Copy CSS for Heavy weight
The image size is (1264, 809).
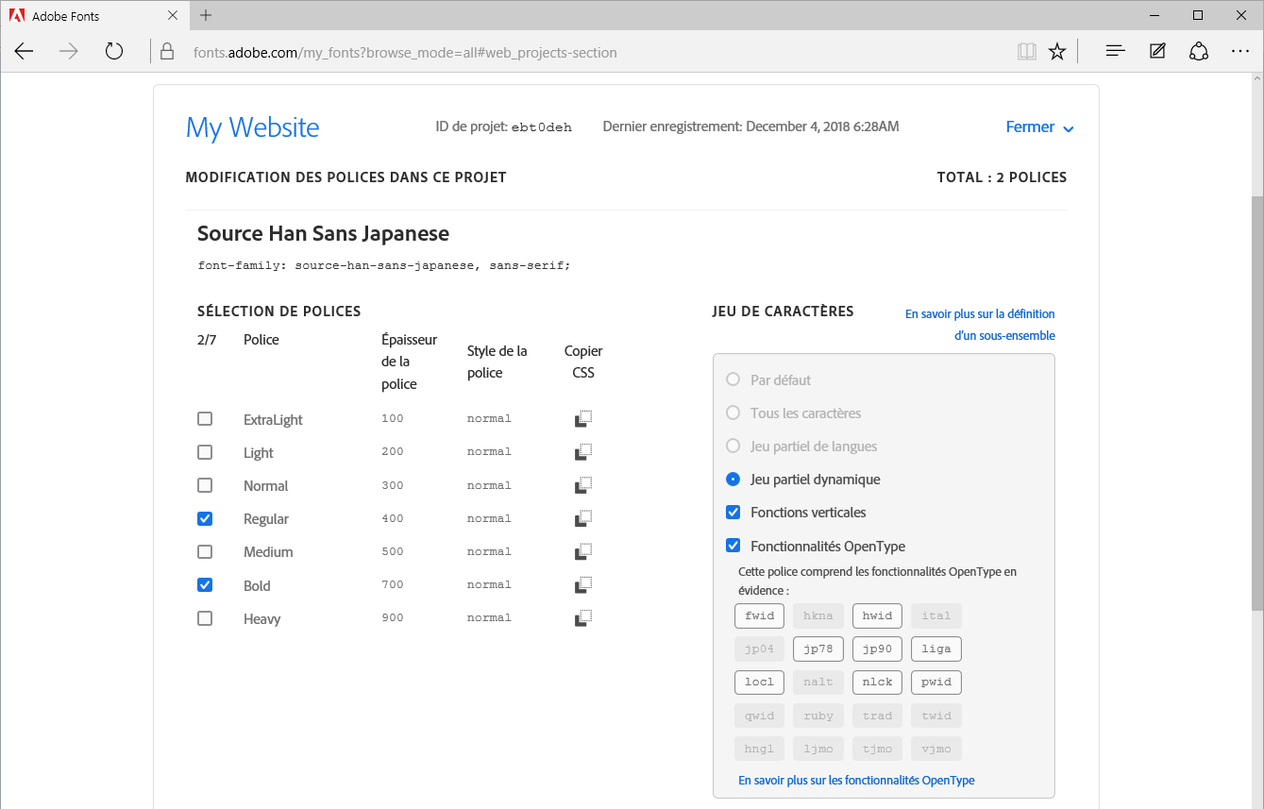tap(583, 618)
